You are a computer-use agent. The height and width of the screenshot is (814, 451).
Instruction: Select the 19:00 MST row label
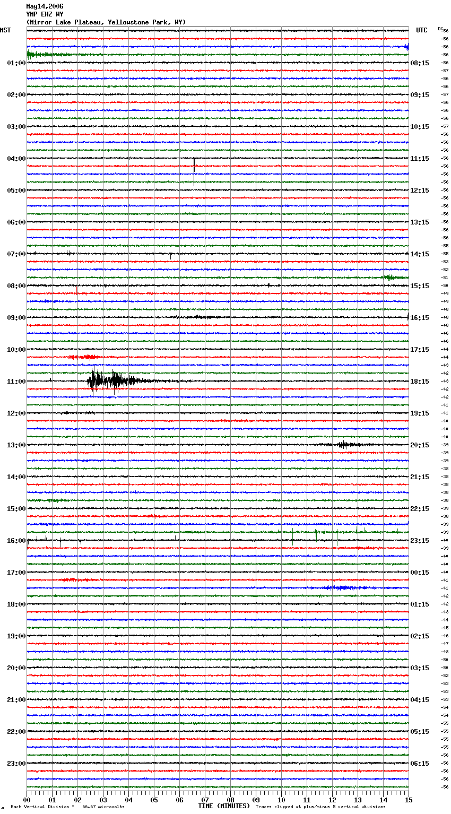[16, 636]
